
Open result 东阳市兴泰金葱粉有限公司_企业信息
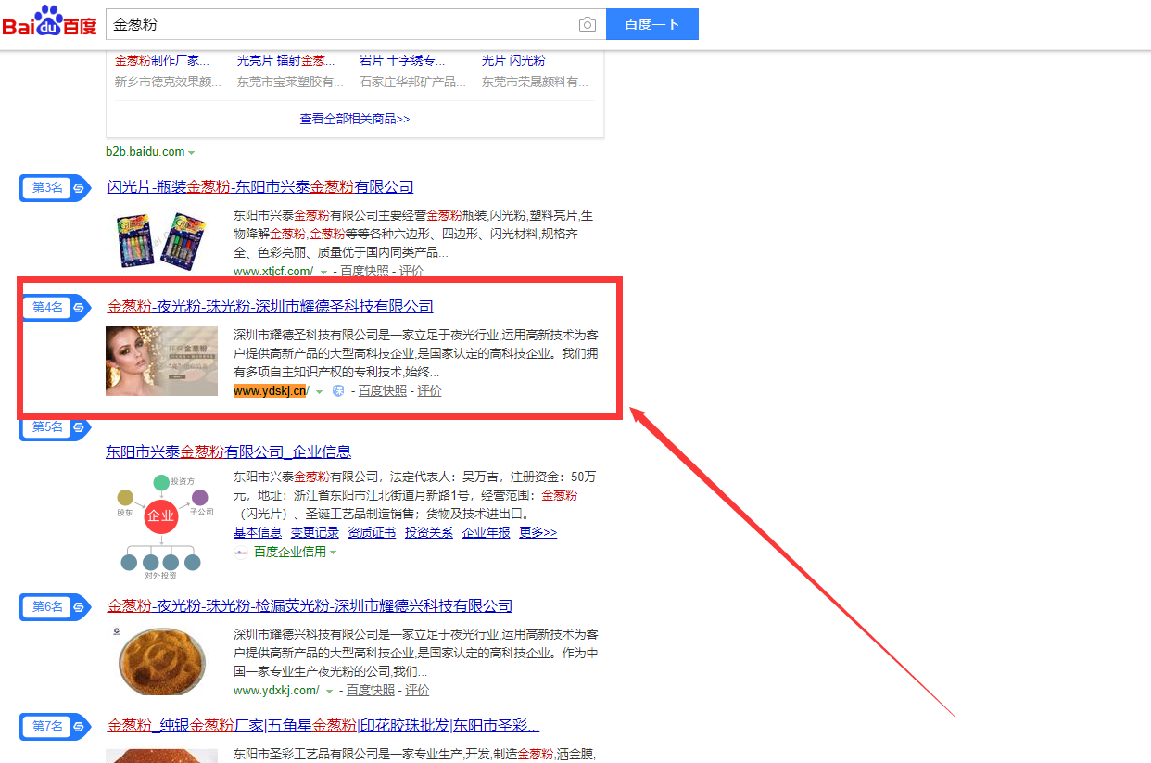pyautogui.click(x=228, y=451)
